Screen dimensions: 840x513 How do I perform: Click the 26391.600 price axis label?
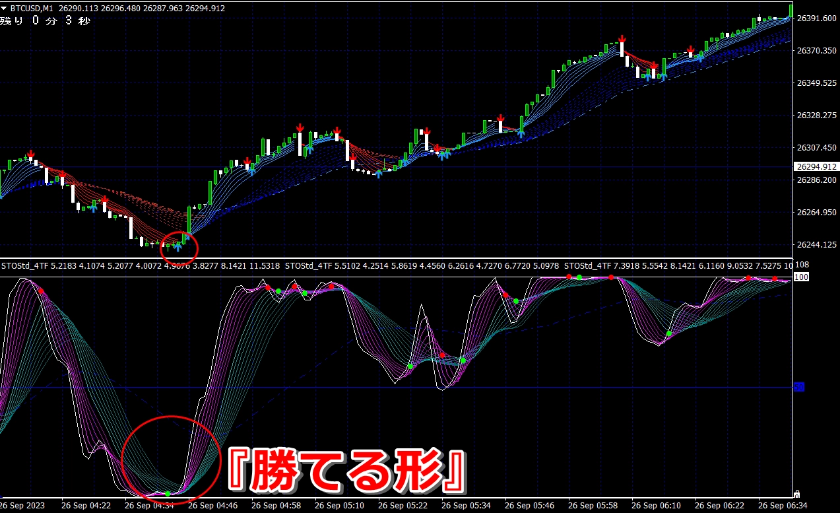coord(816,18)
